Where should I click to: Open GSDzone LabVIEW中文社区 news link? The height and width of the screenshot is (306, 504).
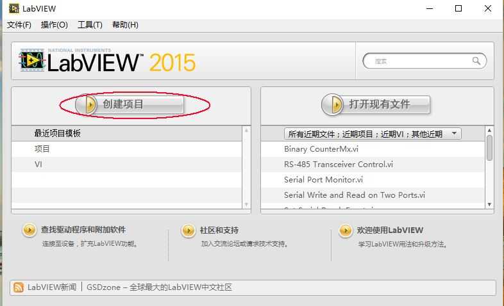point(159,287)
